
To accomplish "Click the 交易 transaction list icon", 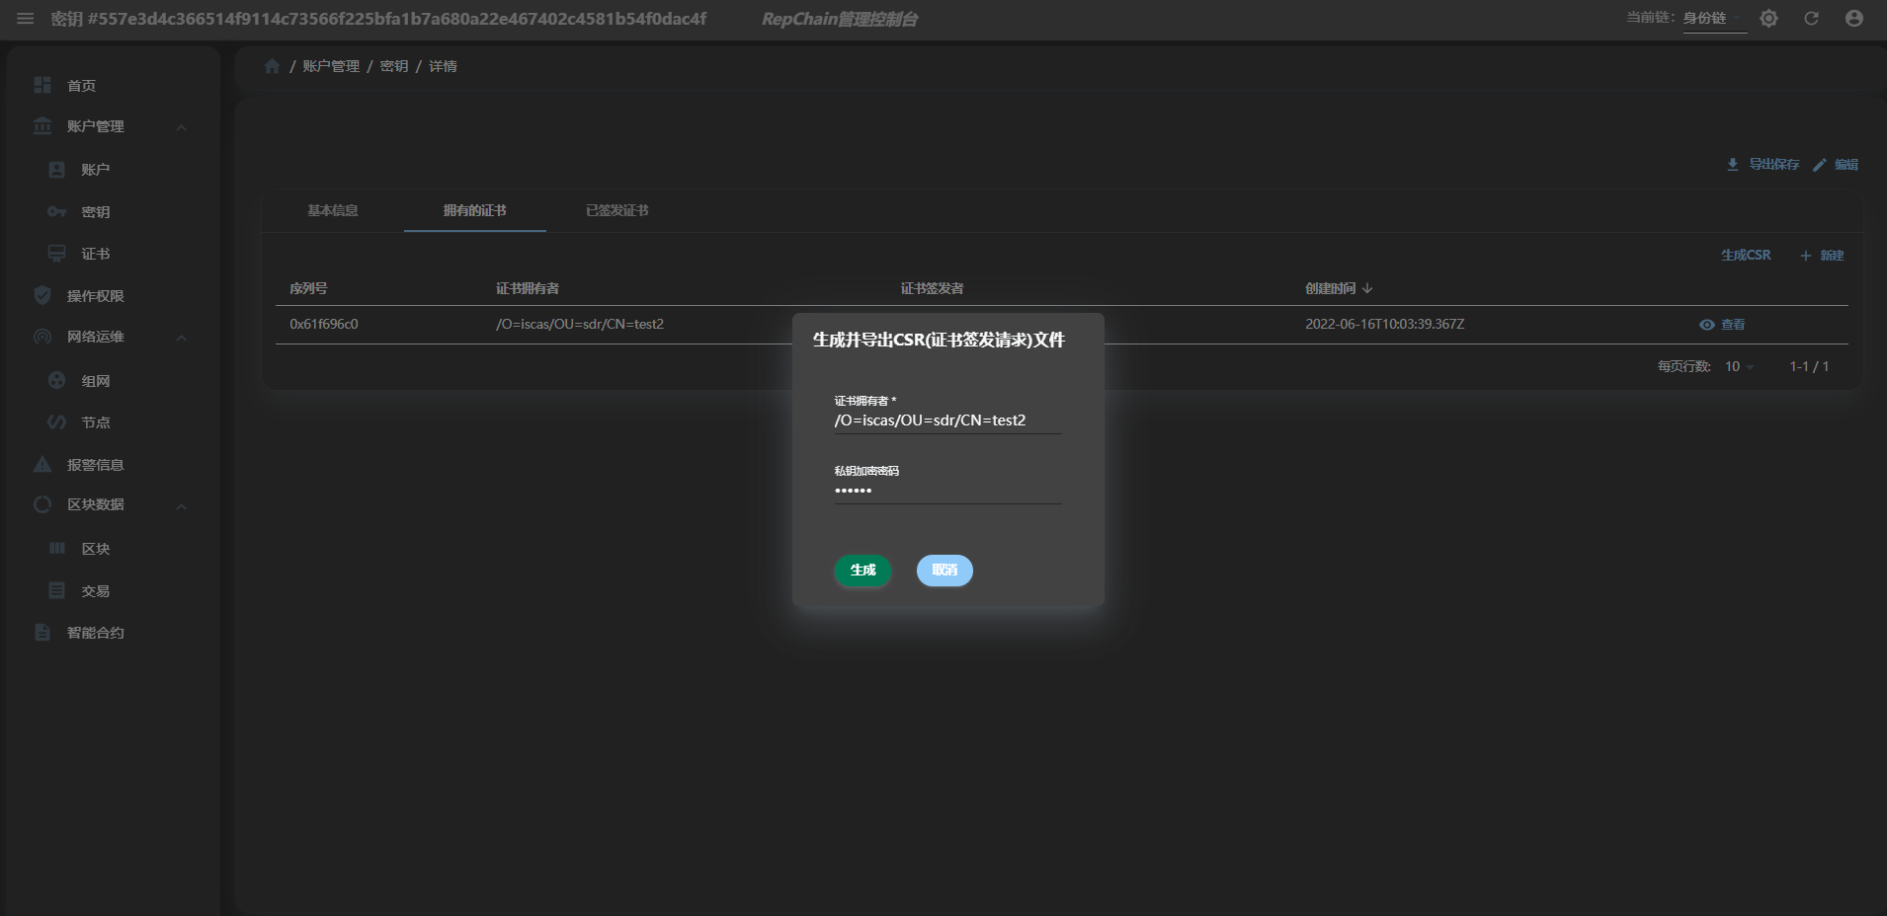I will pyautogui.click(x=57, y=590).
